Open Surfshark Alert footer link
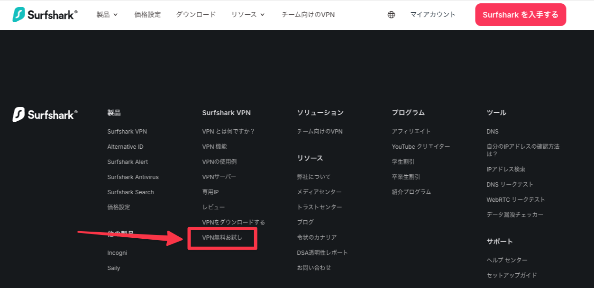Image resolution: width=594 pixels, height=288 pixels. click(x=128, y=162)
